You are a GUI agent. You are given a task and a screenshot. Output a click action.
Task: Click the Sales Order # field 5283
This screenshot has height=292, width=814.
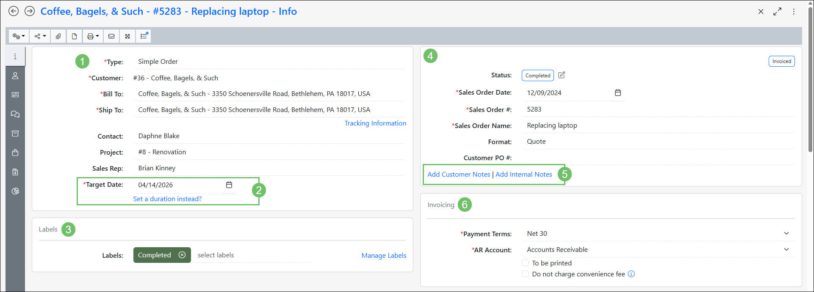coord(659,109)
